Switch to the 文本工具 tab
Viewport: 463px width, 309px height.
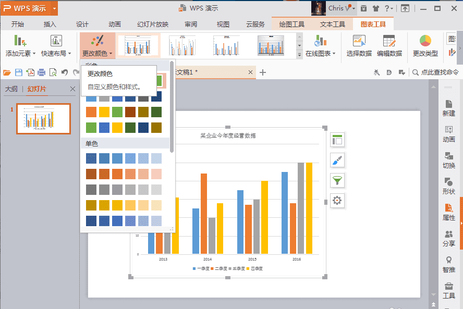pyautogui.click(x=333, y=24)
